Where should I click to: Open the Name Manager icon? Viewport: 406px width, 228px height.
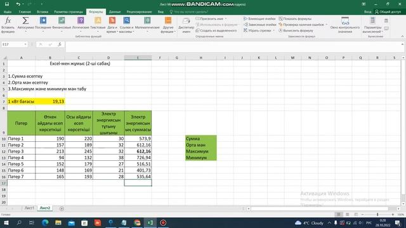coord(186,21)
